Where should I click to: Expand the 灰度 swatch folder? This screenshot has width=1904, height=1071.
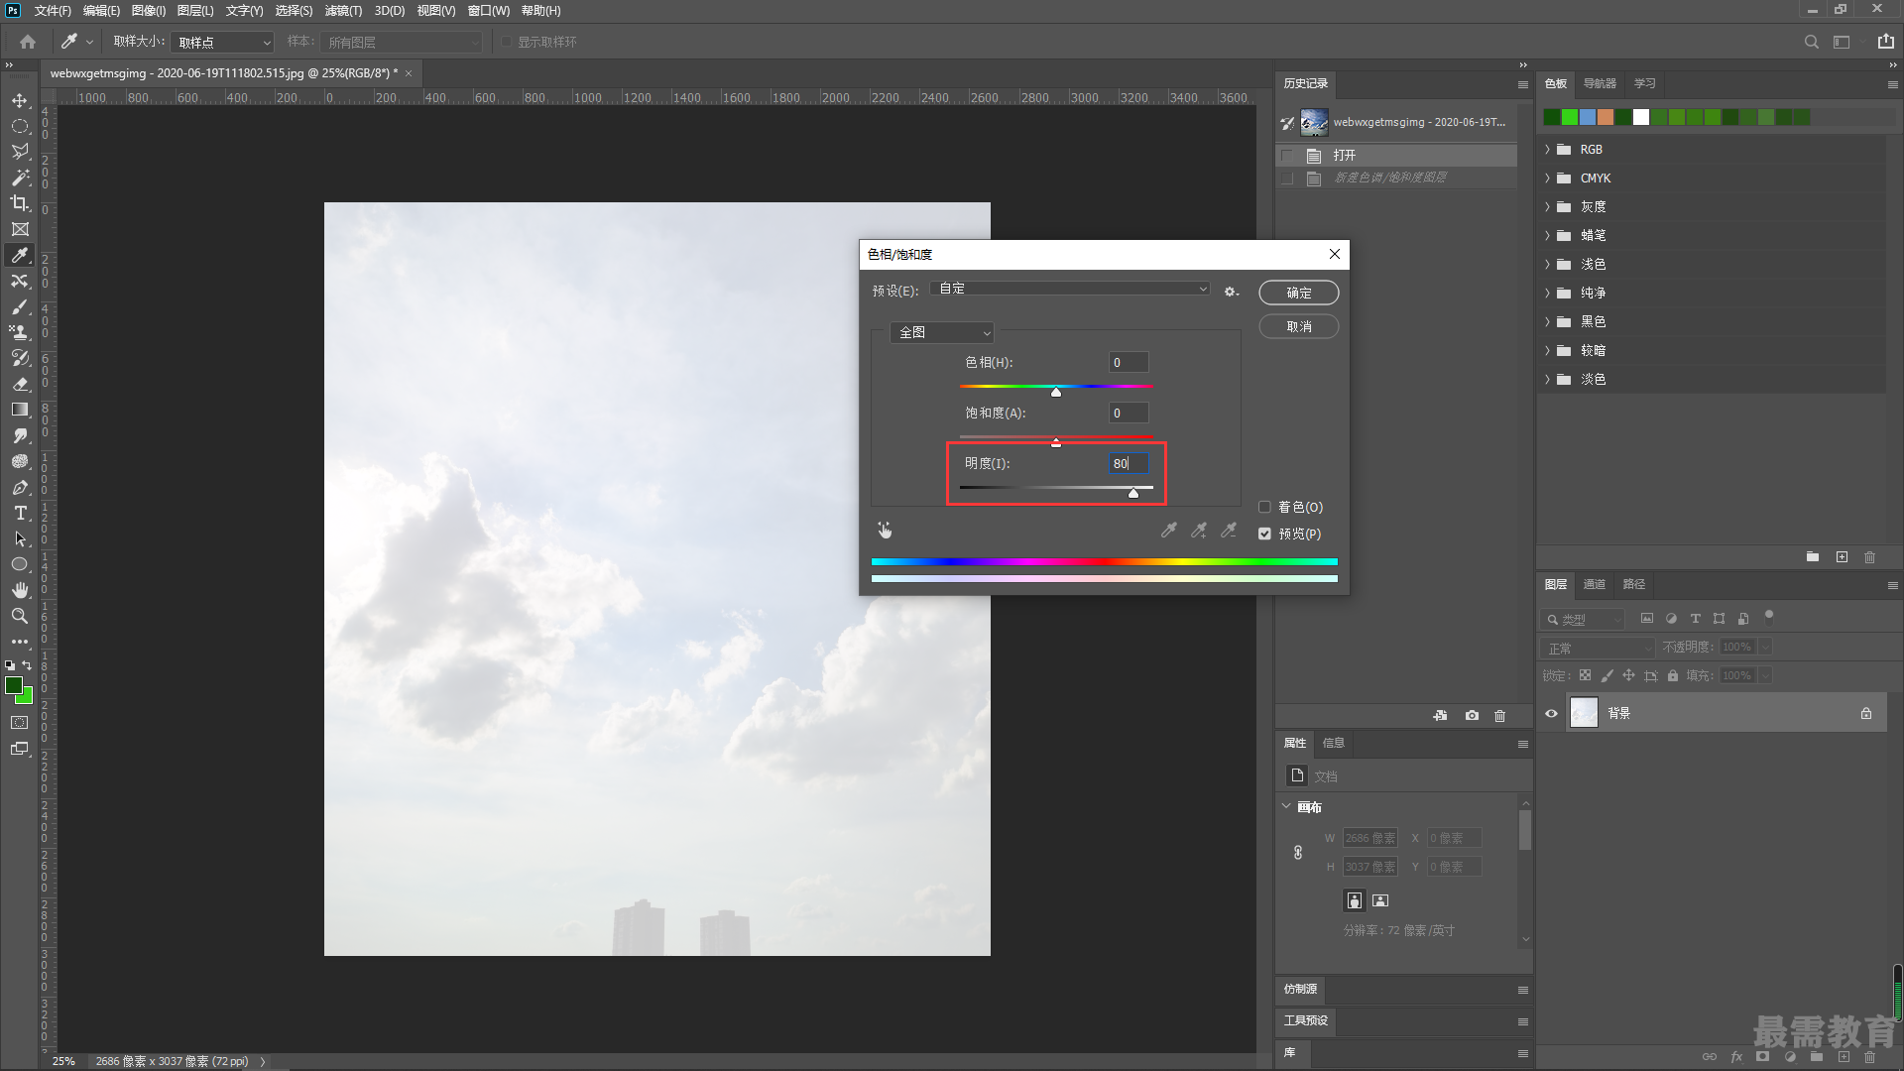click(x=1547, y=207)
